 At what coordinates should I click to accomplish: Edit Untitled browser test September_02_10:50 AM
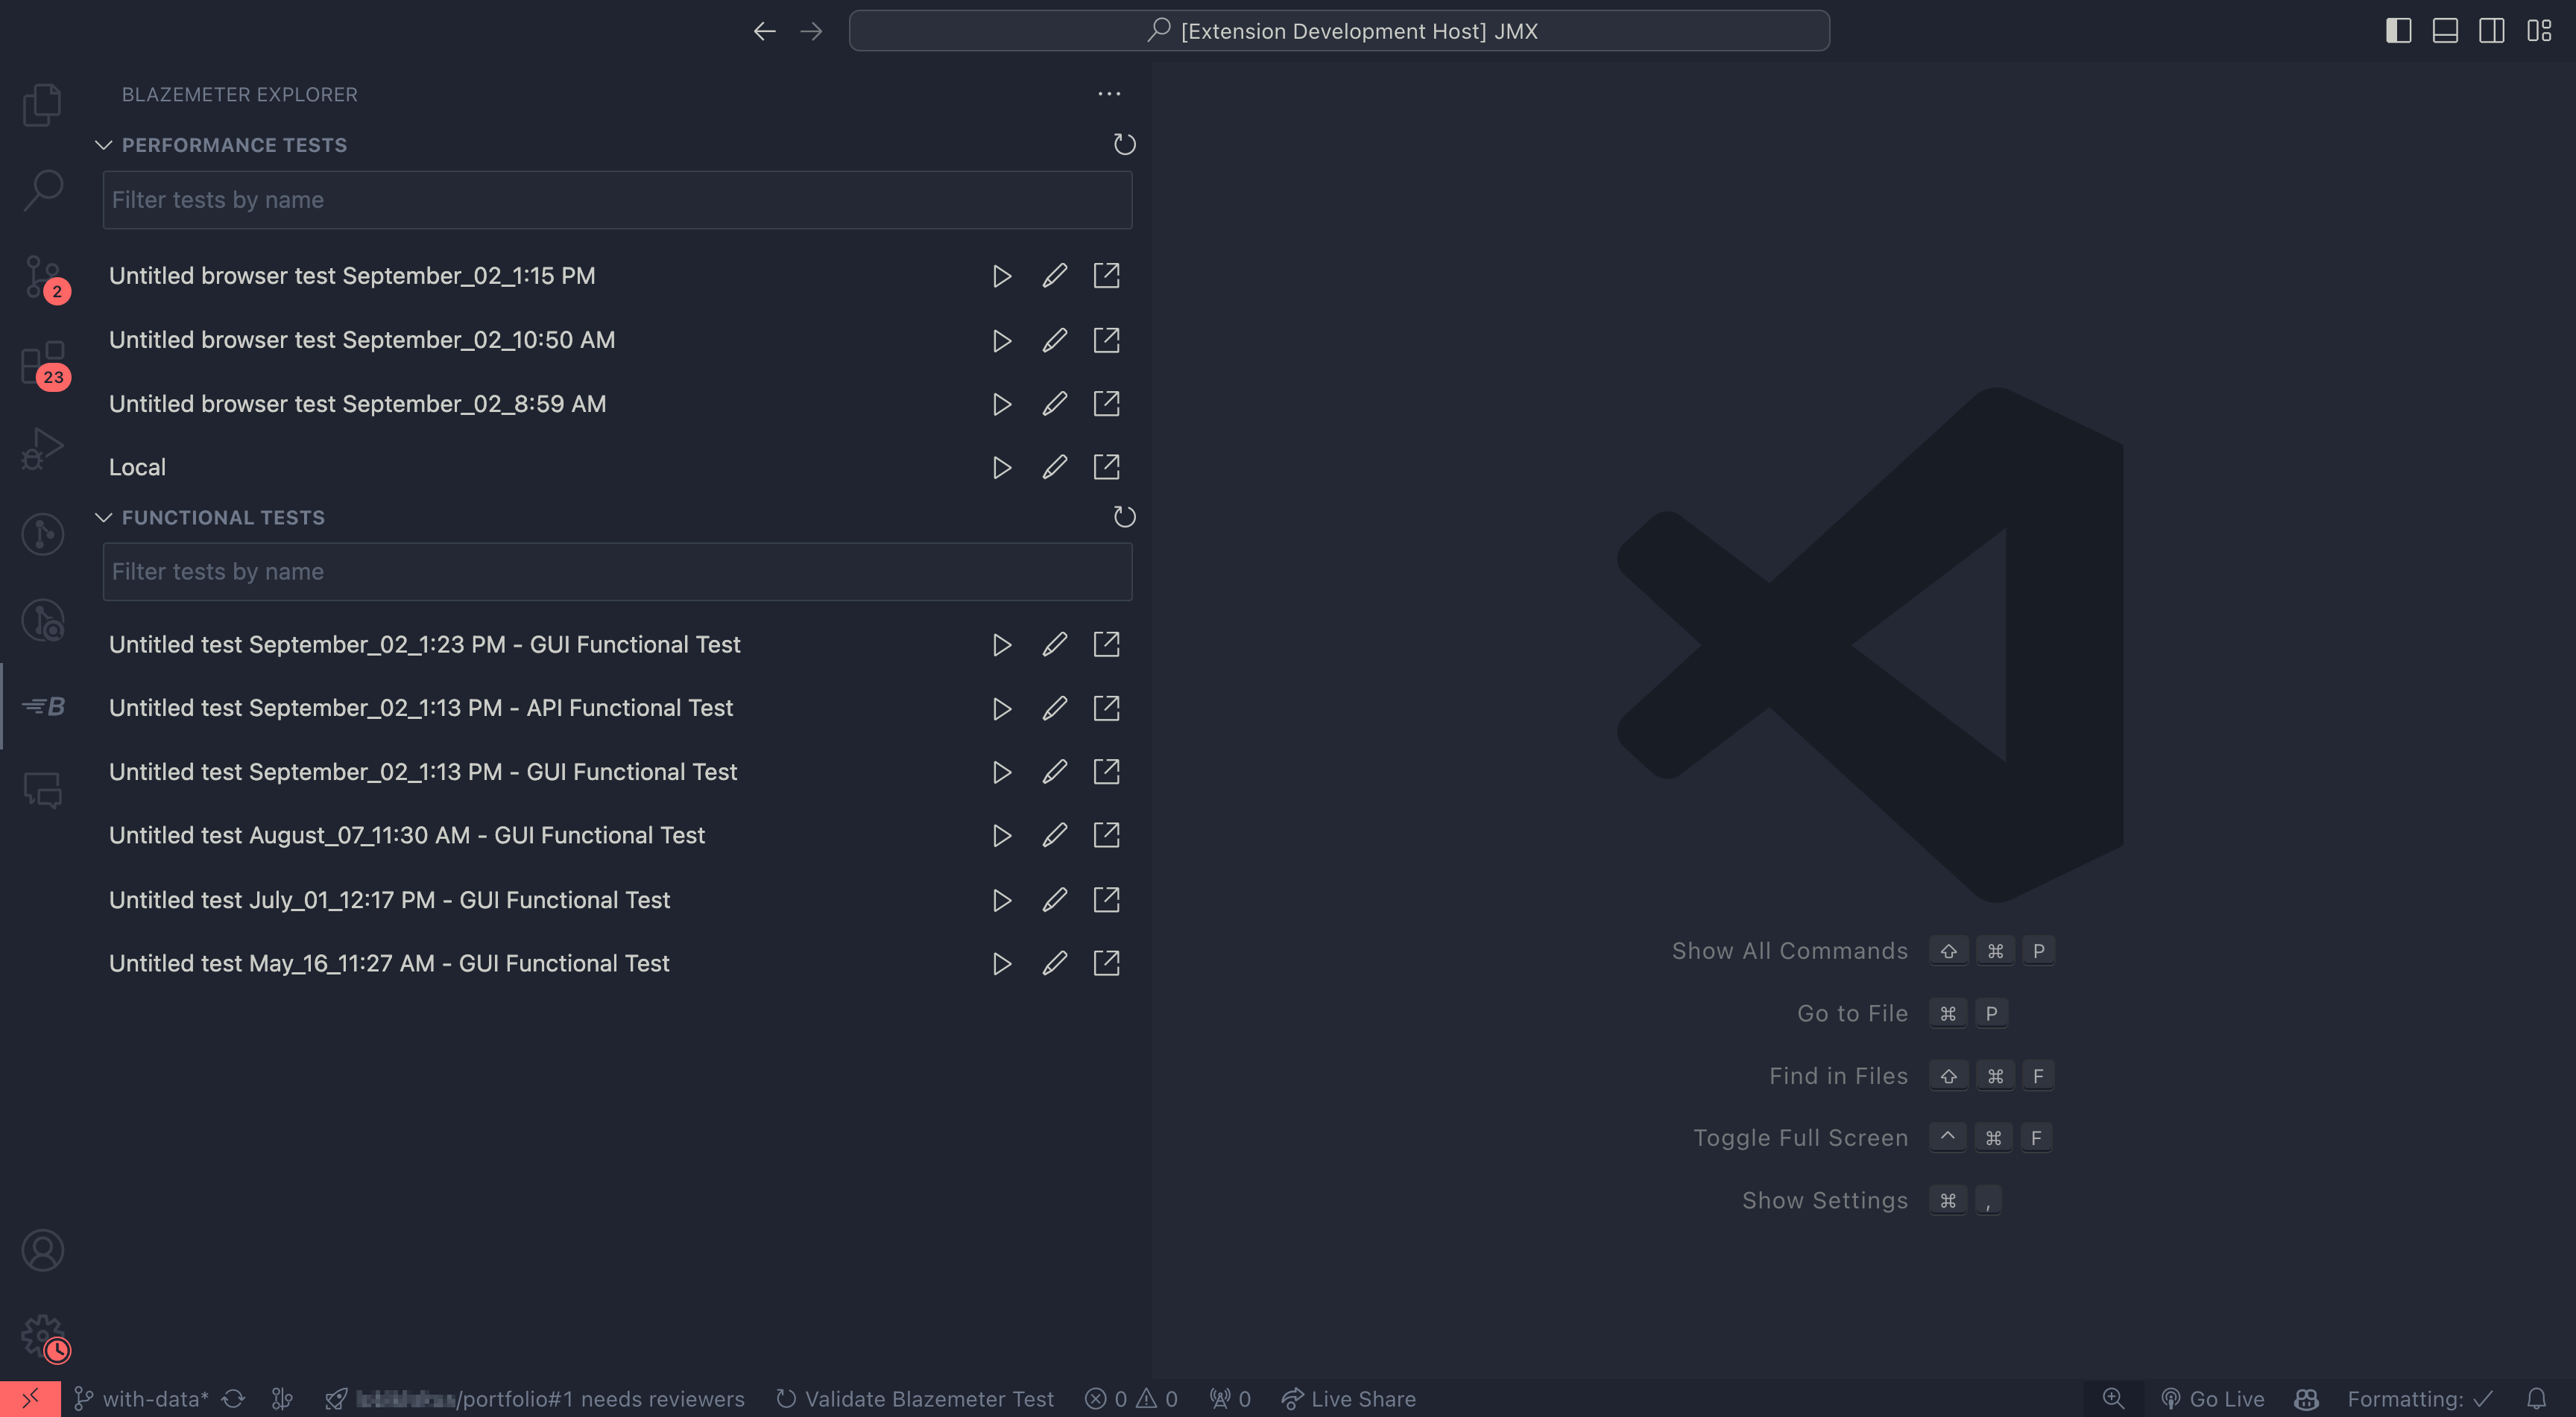pyautogui.click(x=1054, y=340)
